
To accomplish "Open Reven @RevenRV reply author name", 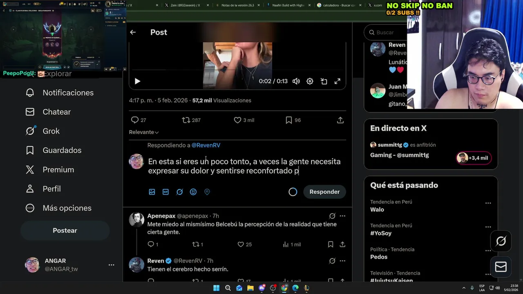I will (156, 261).
